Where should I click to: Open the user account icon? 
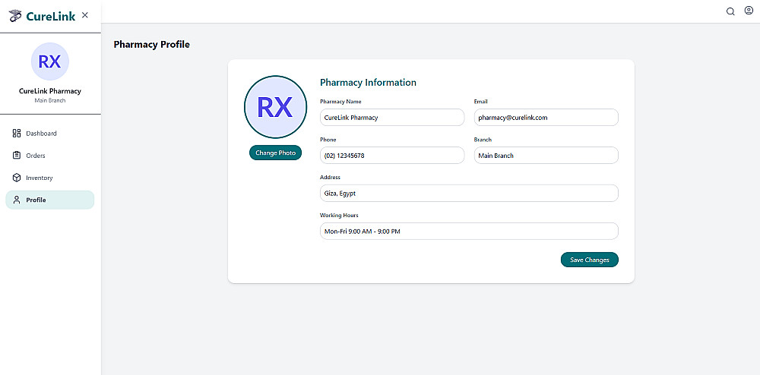[x=749, y=11]
